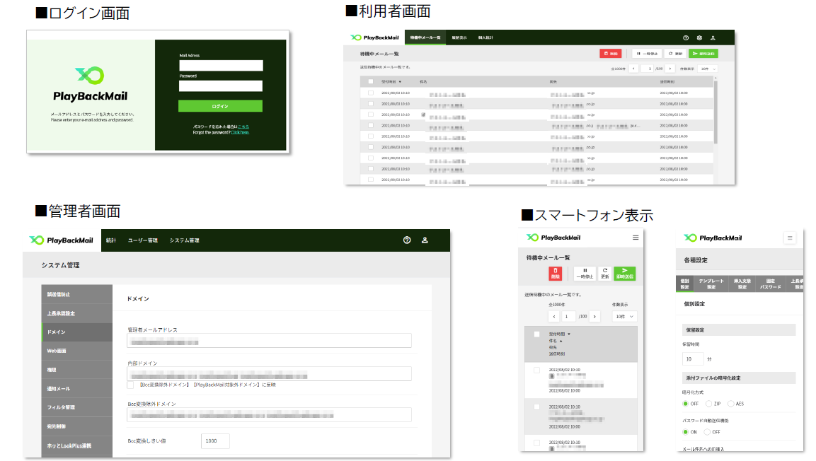Click the 更新 refresh icon on the smartphone view
This screenshot has height=461, width=816.
click(x=604, y=273)
